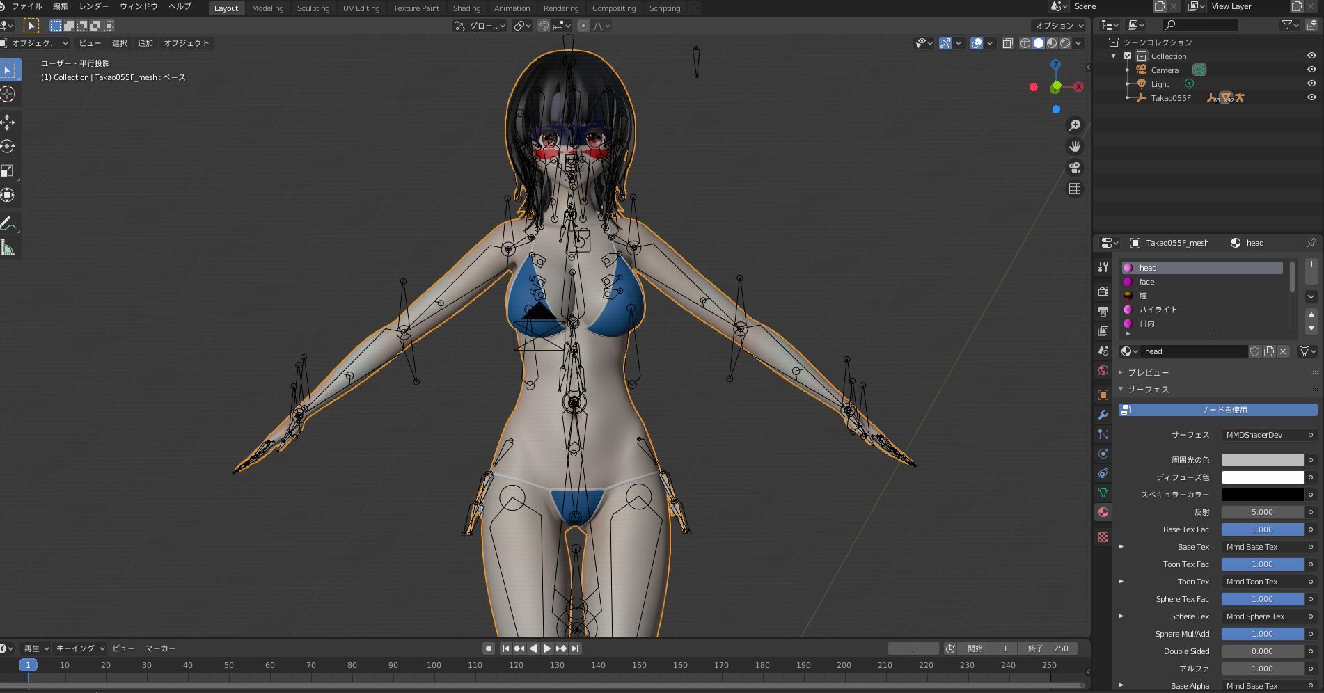Click the pan view hand icon
Screen dimensions: 1324x693
tap(1075, 146)
